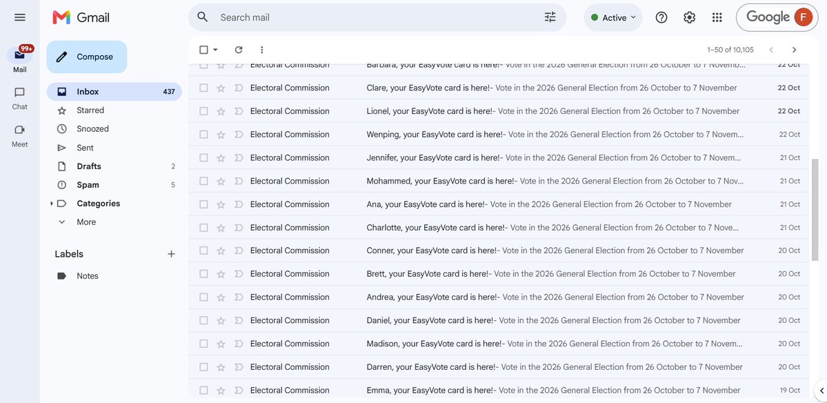This screenshot has height=403, width=827.
Task: Star the email addressed to Mohammed
Action: click(x=221, y=181)
